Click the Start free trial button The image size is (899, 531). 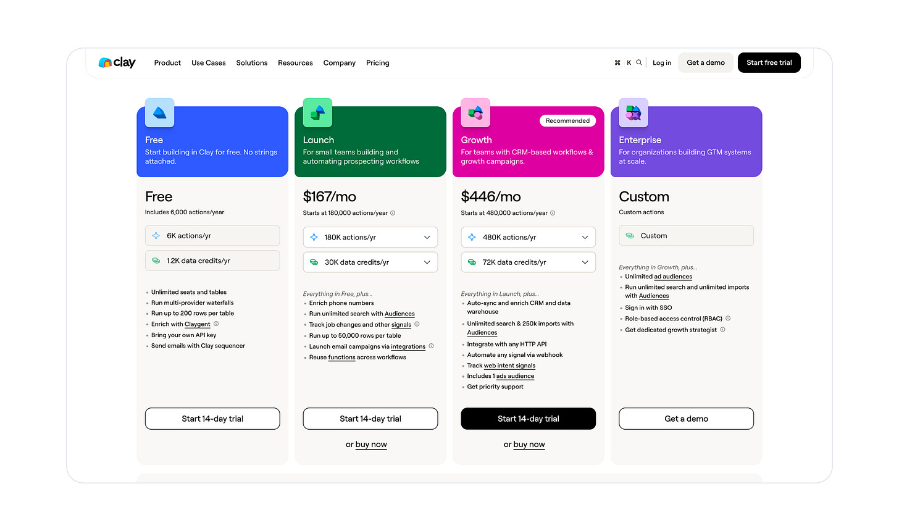(769, 62)
